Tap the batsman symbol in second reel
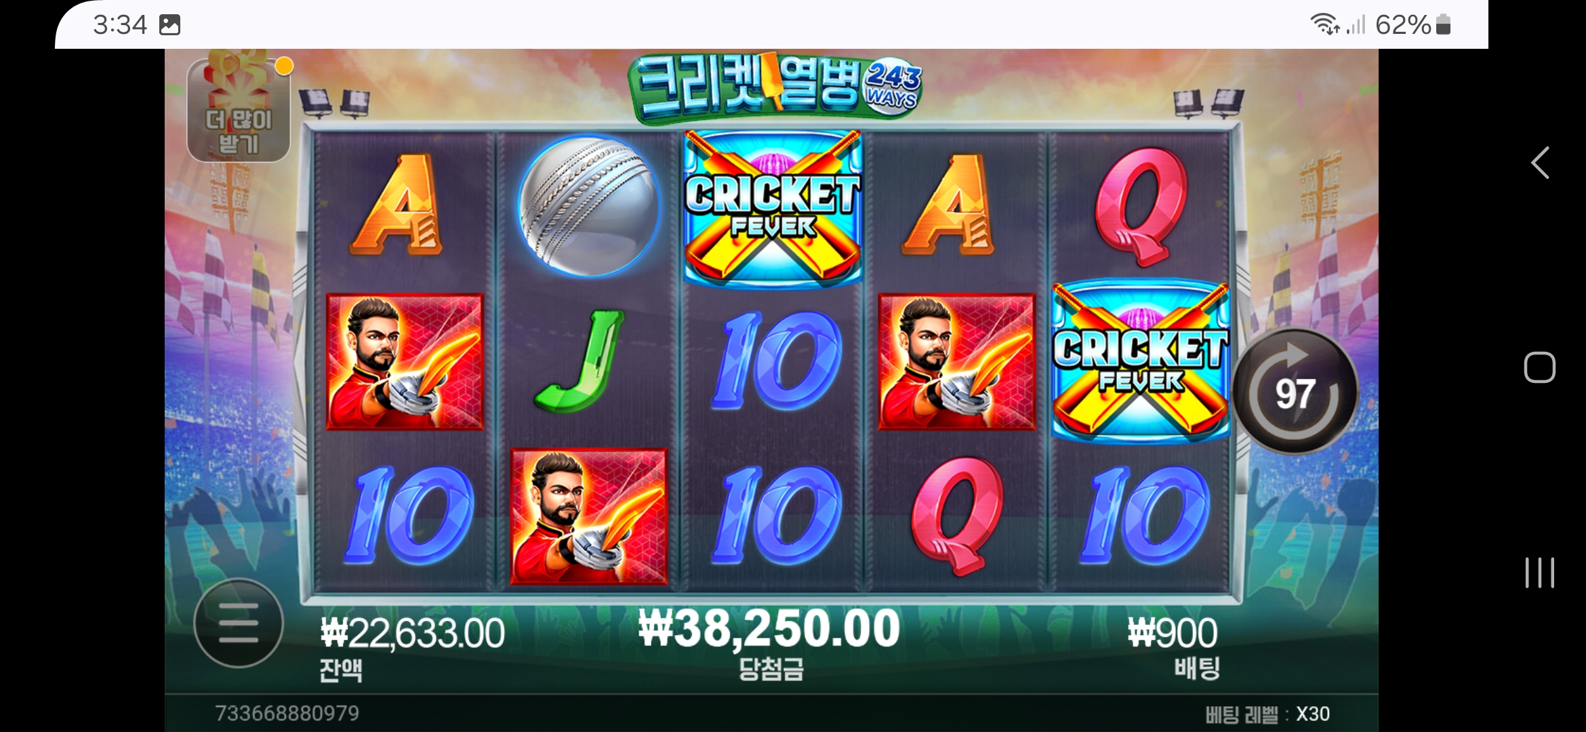Image resolution: width=1586 pixels, height=732 pixels. coord(589,516)
